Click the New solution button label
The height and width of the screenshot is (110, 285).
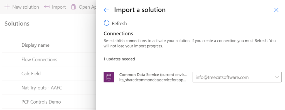pyautogui.click(x=26, y=7)
